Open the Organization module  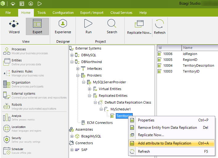click(23, 84)
